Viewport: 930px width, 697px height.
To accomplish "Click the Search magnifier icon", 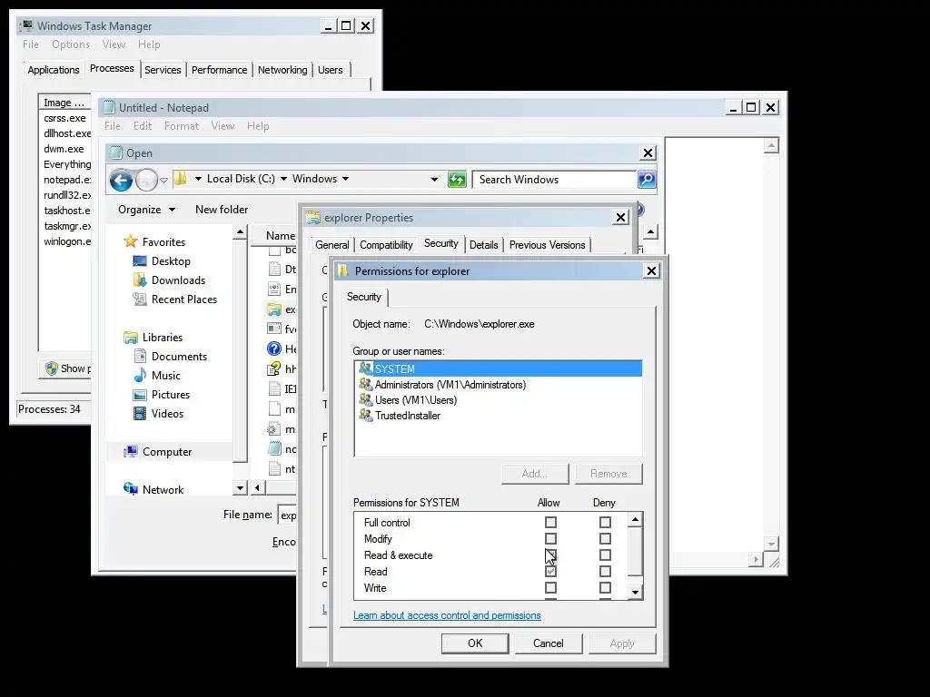I will (x=647, y=179).
